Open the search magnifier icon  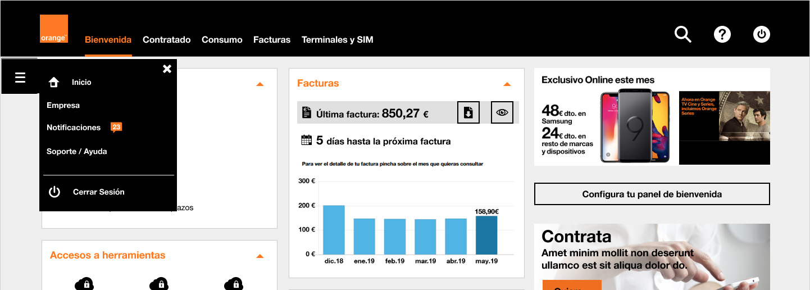coord(682,34)
